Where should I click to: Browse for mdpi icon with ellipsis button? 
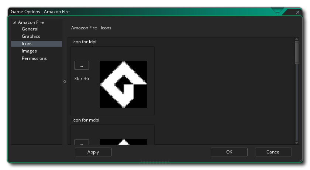(x=82, y=142)
